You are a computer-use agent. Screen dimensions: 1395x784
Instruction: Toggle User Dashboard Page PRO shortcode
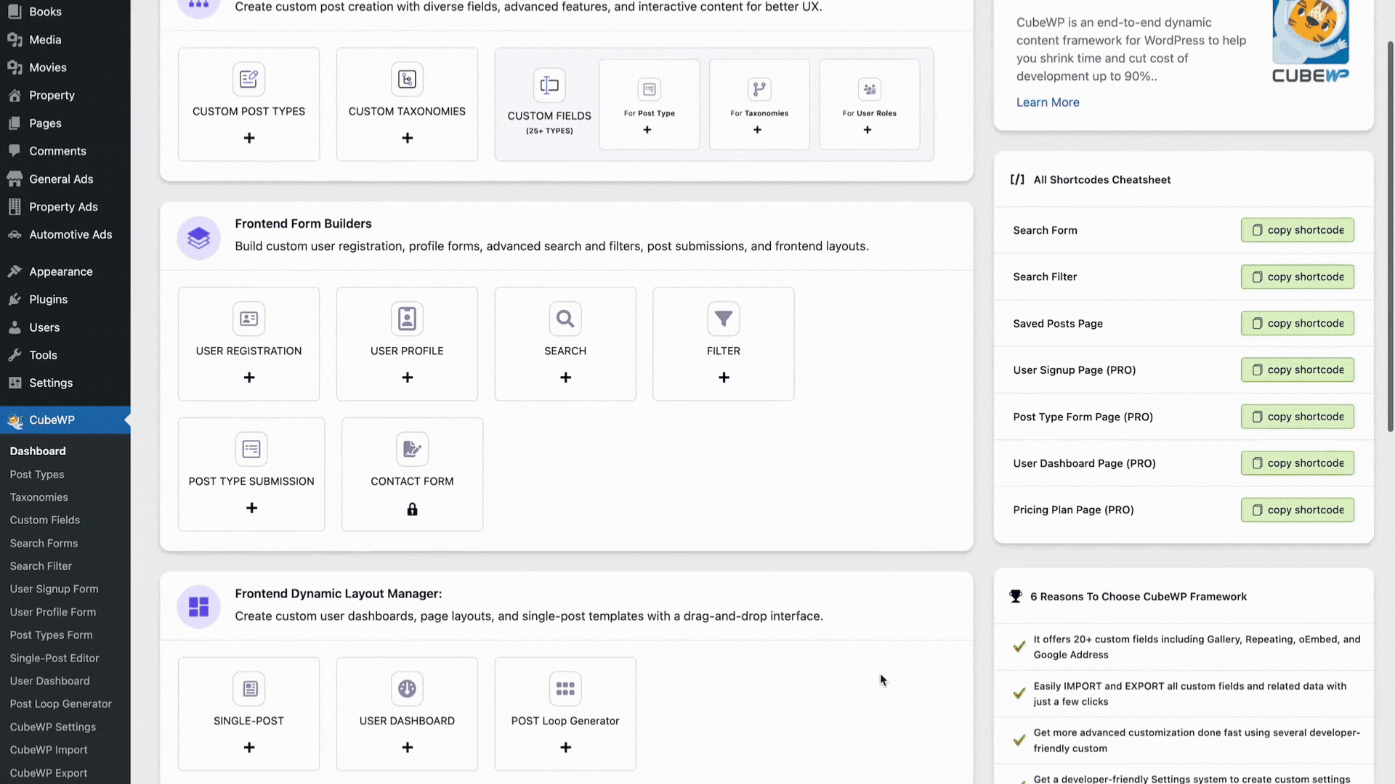coord(1298,463)
